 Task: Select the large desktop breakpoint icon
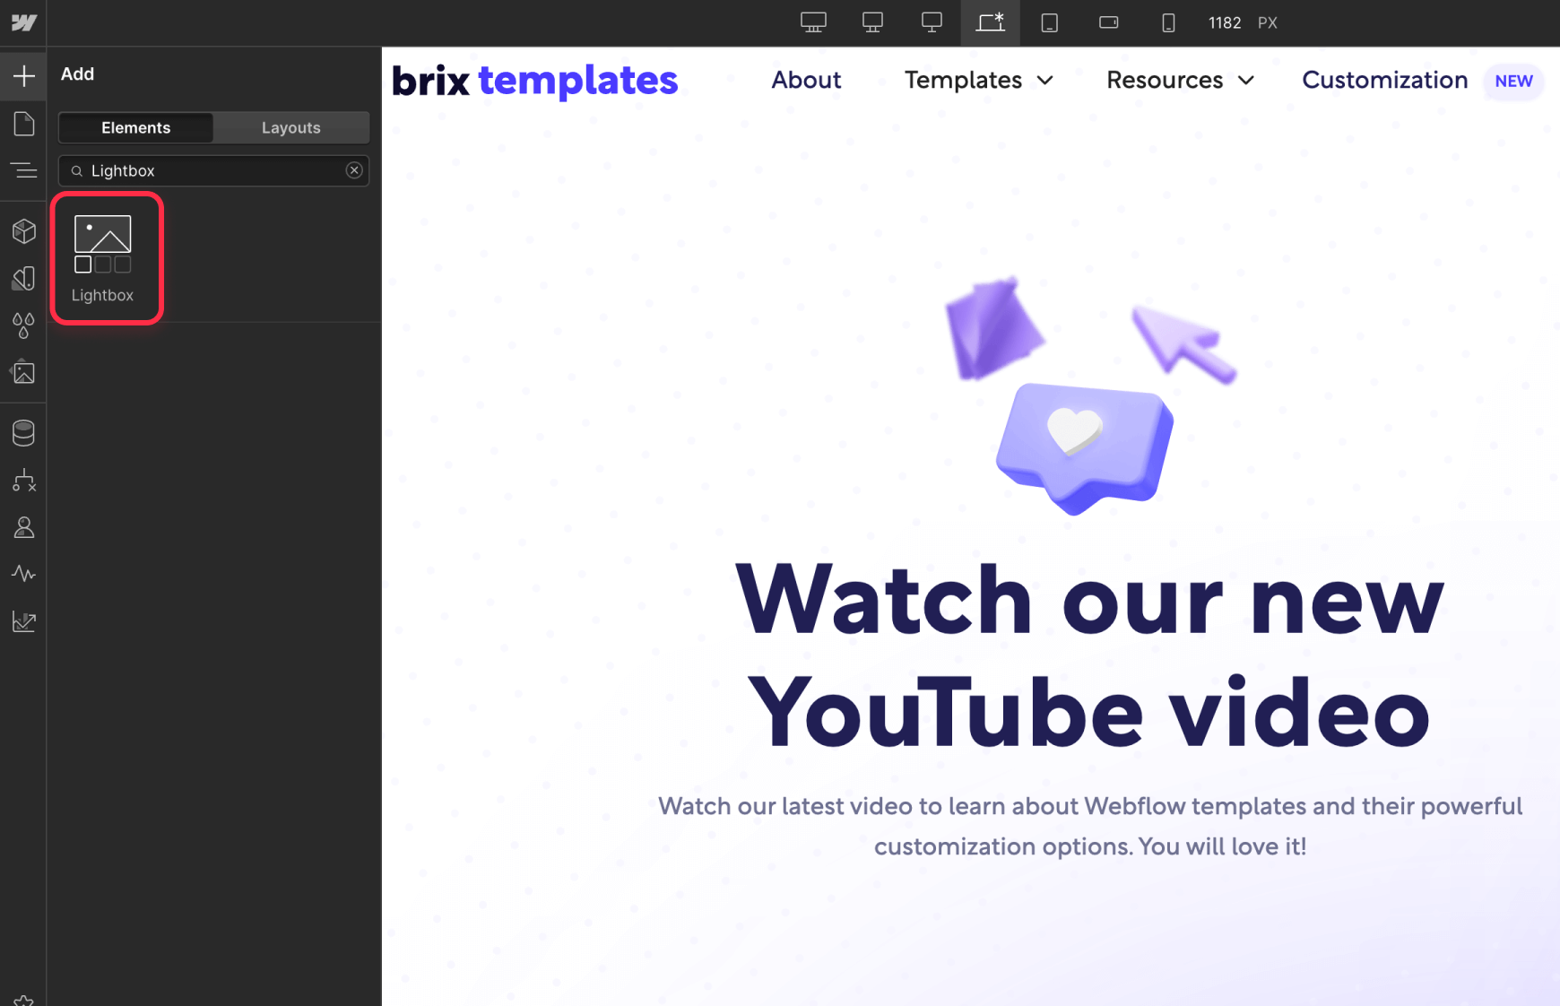(872, 22)
